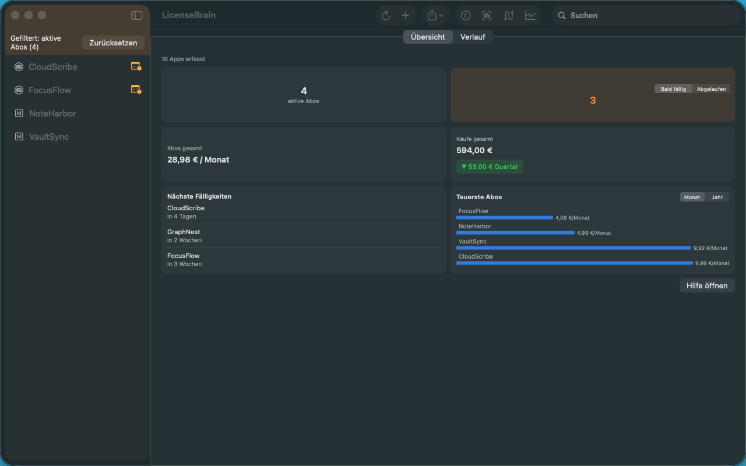The image size is (746, 466).
Task: Click the CloudScribe 9,99 €/Monat bar
Action: (x=575, y=263)
